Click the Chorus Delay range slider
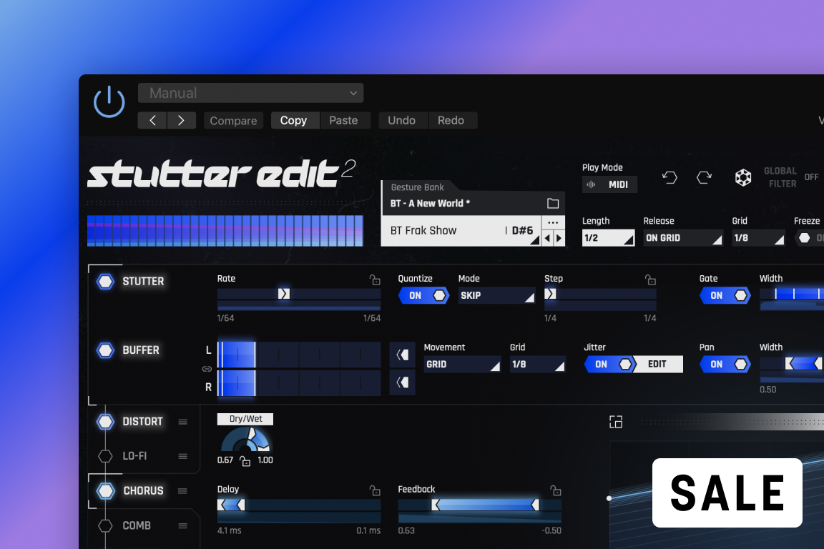Image resolution: width=824 pixels, height=549 pixels. coord(231,505)
